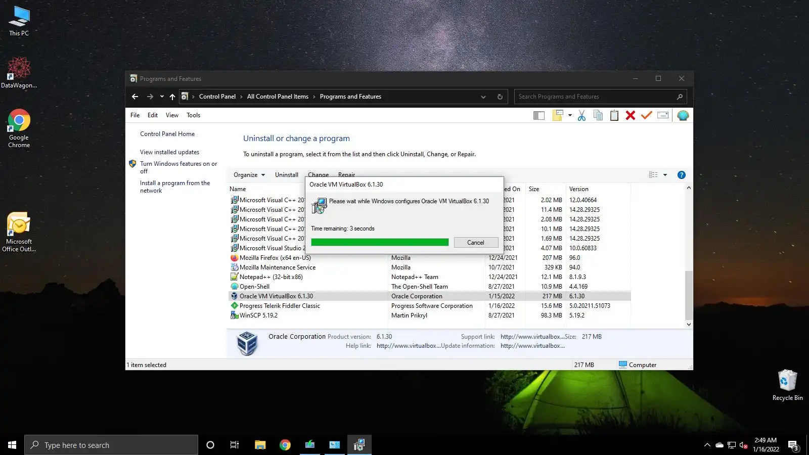809x455 pixels.
Task: Click the Paste clipboard icon
Action: (614, 115)
